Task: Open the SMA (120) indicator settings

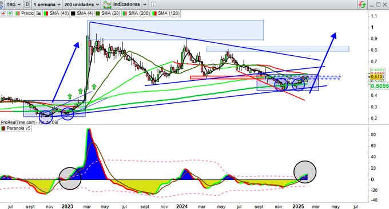Action: pyautogui.click(x=166, y=13)
